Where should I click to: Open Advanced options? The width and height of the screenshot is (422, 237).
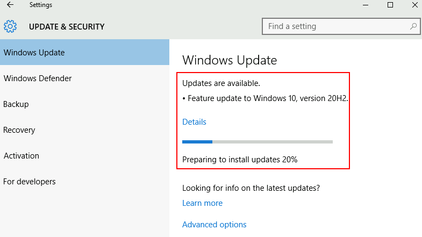214,225
